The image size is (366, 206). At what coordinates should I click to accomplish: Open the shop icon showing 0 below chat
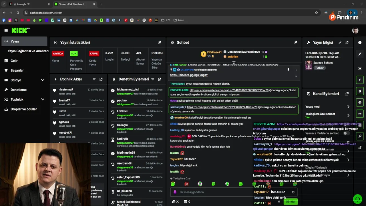[x=187, y=201]
